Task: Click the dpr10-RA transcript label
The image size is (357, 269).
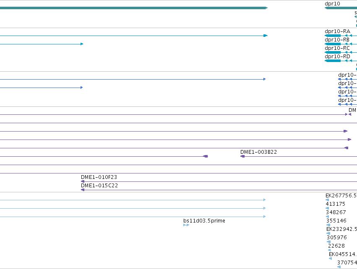Action: pos(337,31)
